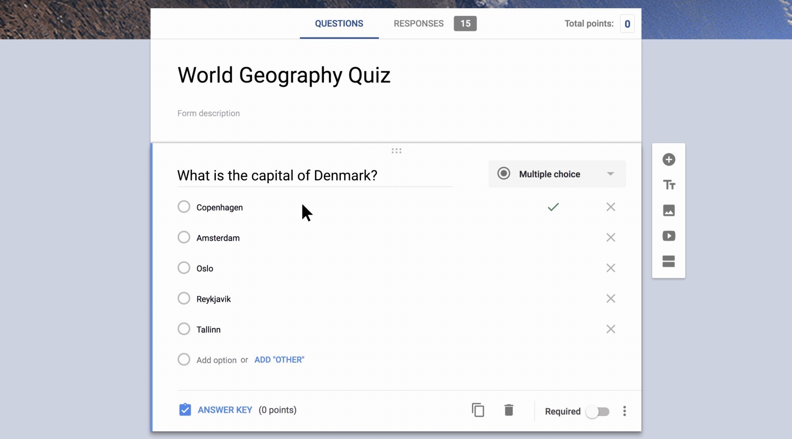Switch to the QUESTIONS tab
The width and height of the screenshot is (792, 439).
(339, 23)
